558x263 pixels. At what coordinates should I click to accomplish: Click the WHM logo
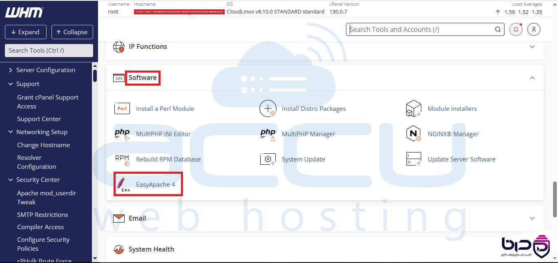click(x=24, y=12)
